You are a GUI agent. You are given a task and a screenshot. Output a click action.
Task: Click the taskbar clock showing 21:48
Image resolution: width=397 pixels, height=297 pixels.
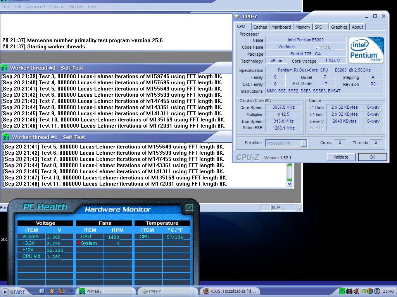pos(388,292)
